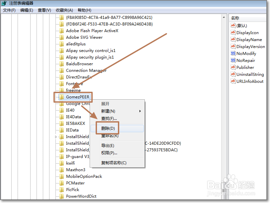Choose 删除(D) in the context menu
The height and width of the screenshot is (203, 270).
[117, 128]
